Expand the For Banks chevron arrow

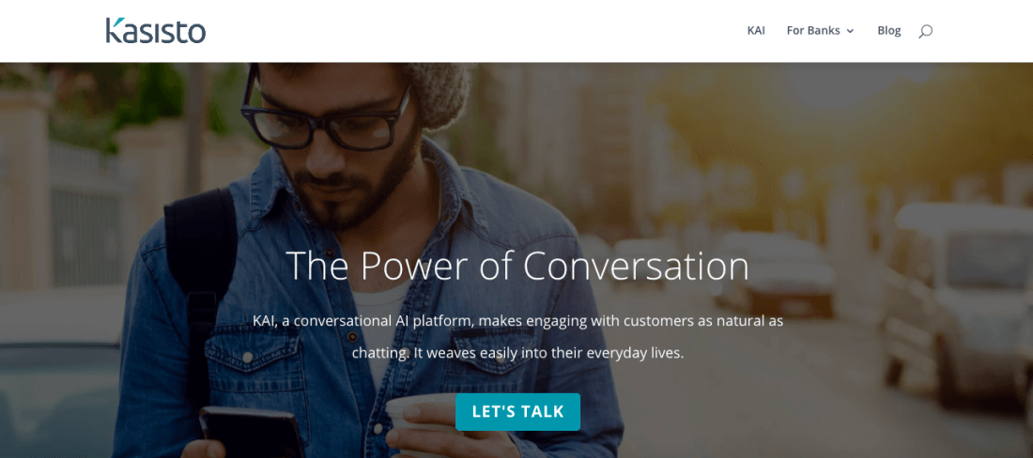850,31
